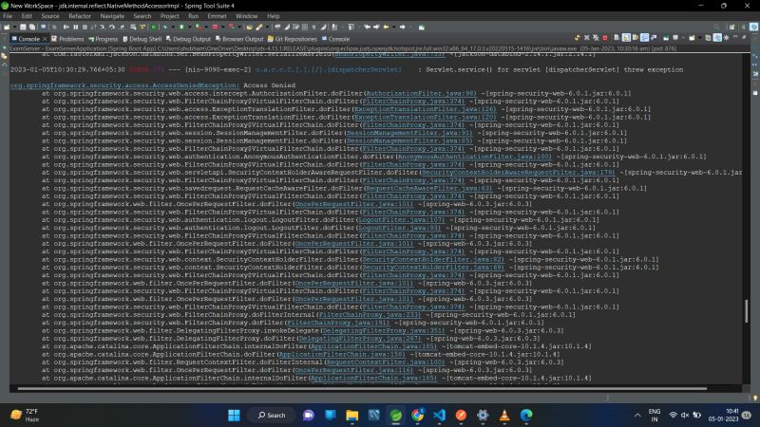Open the quick access search icon
The width and height of the screenshot is (760, 427).
click(x=716, y=27)
